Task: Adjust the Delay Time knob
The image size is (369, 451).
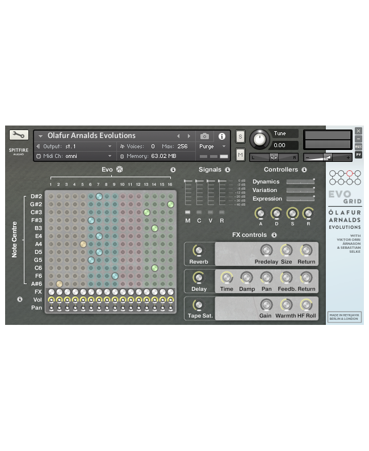Action: pos(227,278)
